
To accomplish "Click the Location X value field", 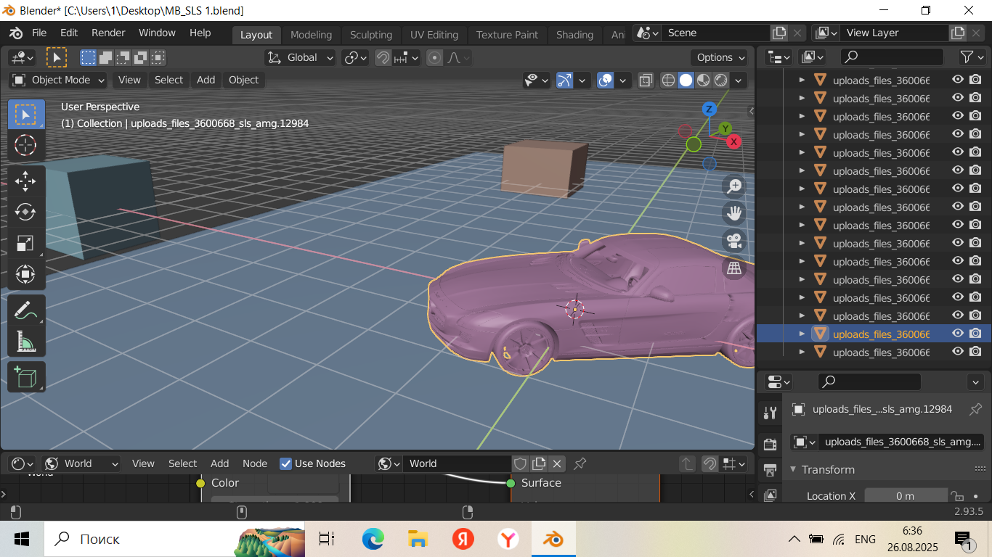I will click(905, 496).
